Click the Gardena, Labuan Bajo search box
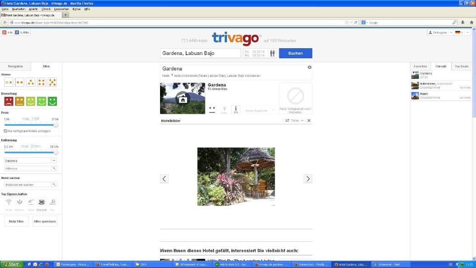 pyautogui.click(x=200, y=53)
